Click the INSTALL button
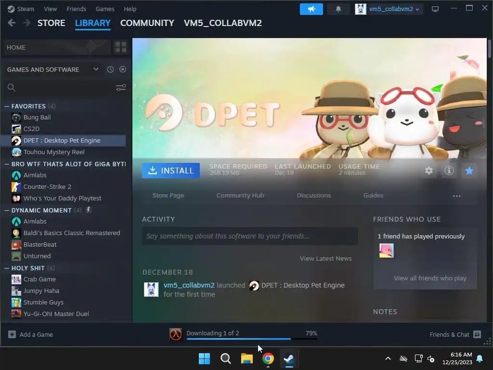The image size is (493, 370). pos(171,171)
